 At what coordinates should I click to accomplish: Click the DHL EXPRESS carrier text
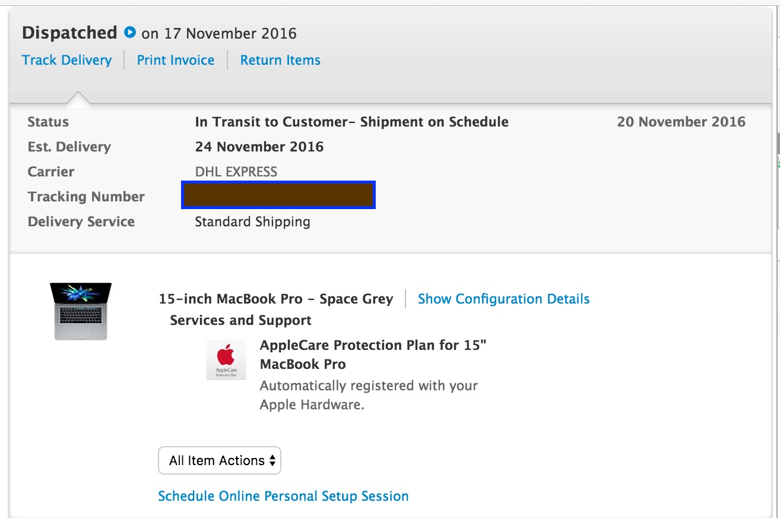point(236,172)
